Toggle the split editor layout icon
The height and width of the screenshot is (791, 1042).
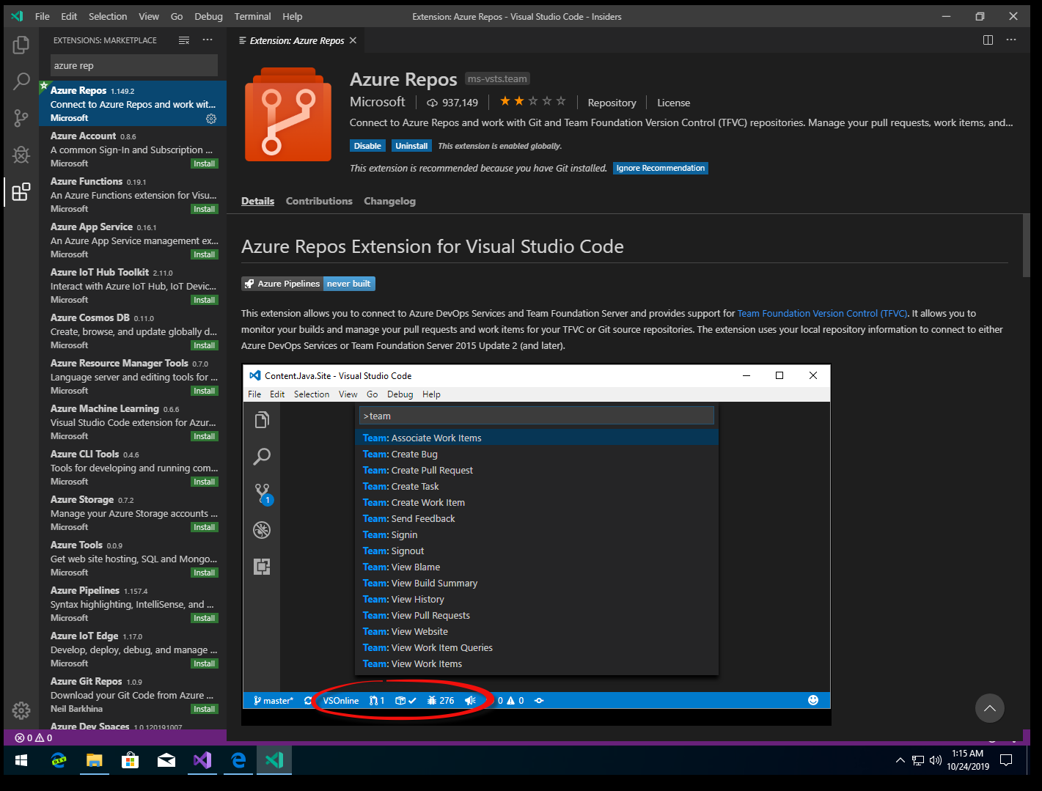(988, 40)
